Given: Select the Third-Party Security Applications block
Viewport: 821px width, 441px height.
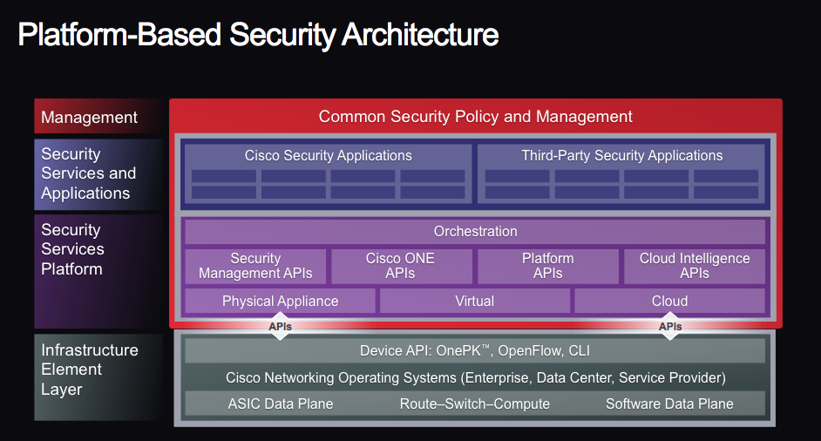Looking at the screenshot, I should [621, 156].
